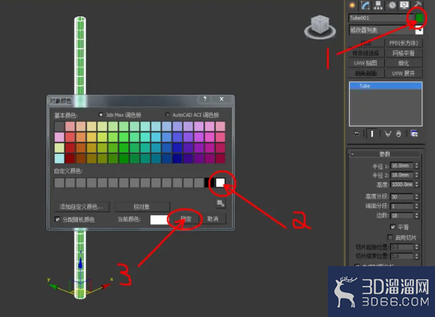Apply the 细化 modifier button
Viewport: 435px width, 317px height.
404,63
